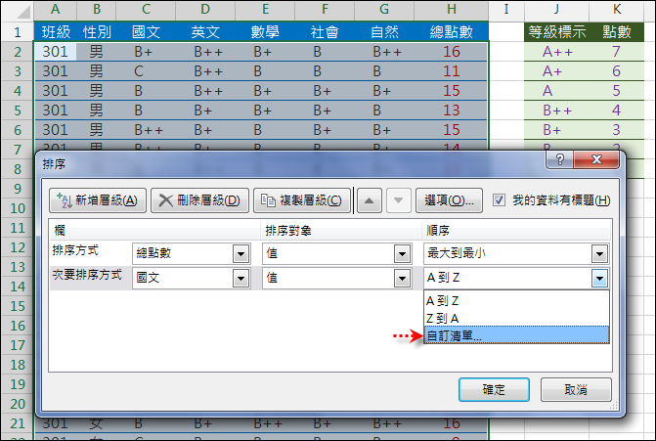The width and height of the screenshot is (656, 441).
Task: Expand the 值 dropdown in the 排序方式 row
Action: [x=402, y=253]
